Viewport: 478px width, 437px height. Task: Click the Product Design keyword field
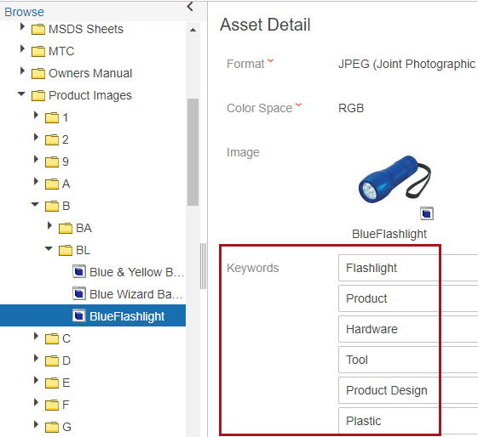(x=408, y=390)
